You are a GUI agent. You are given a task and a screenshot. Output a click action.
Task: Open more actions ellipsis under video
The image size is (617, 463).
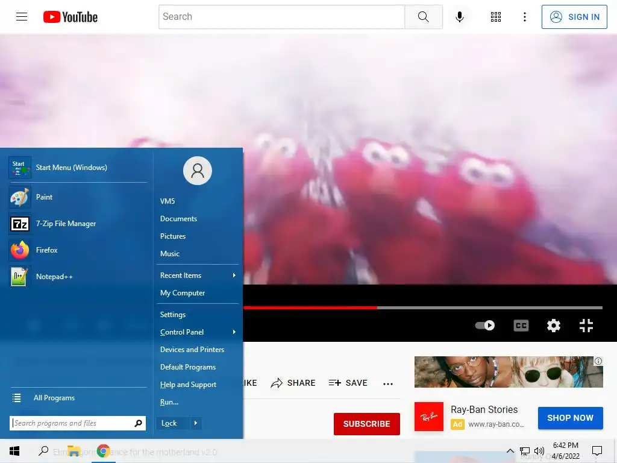point(388,384)
